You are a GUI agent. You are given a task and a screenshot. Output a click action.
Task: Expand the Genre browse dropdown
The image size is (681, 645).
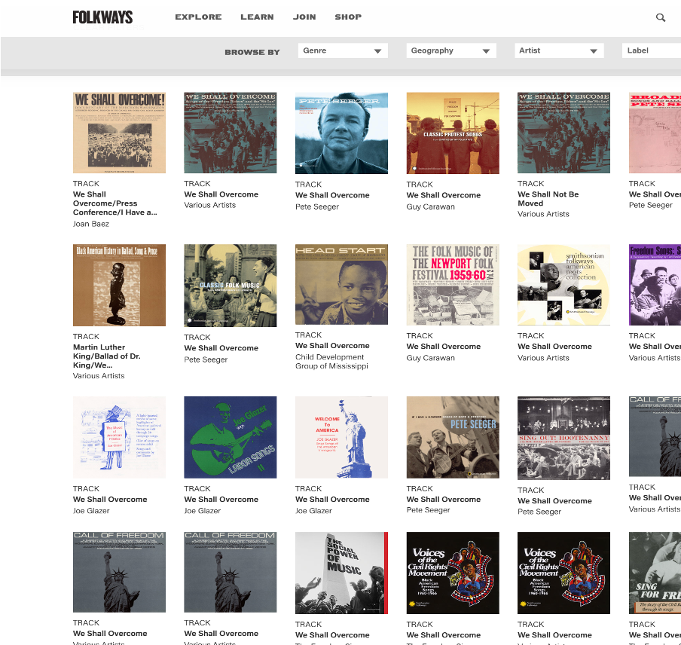343,50
